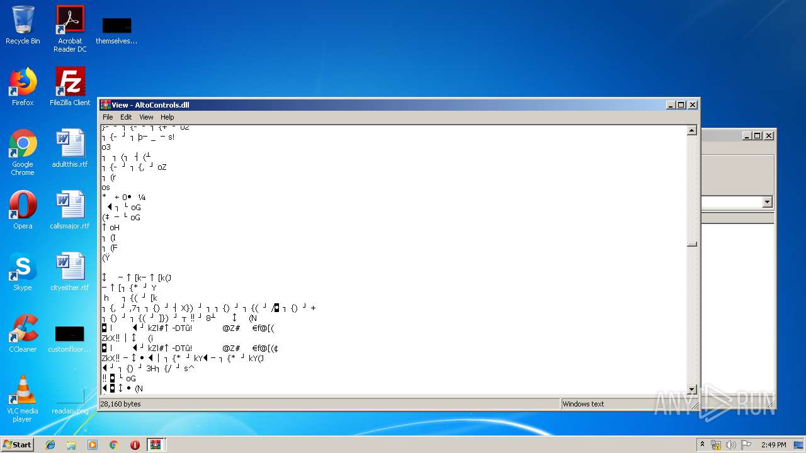Select the FileZilla Client desktop icon

point(70,87)
